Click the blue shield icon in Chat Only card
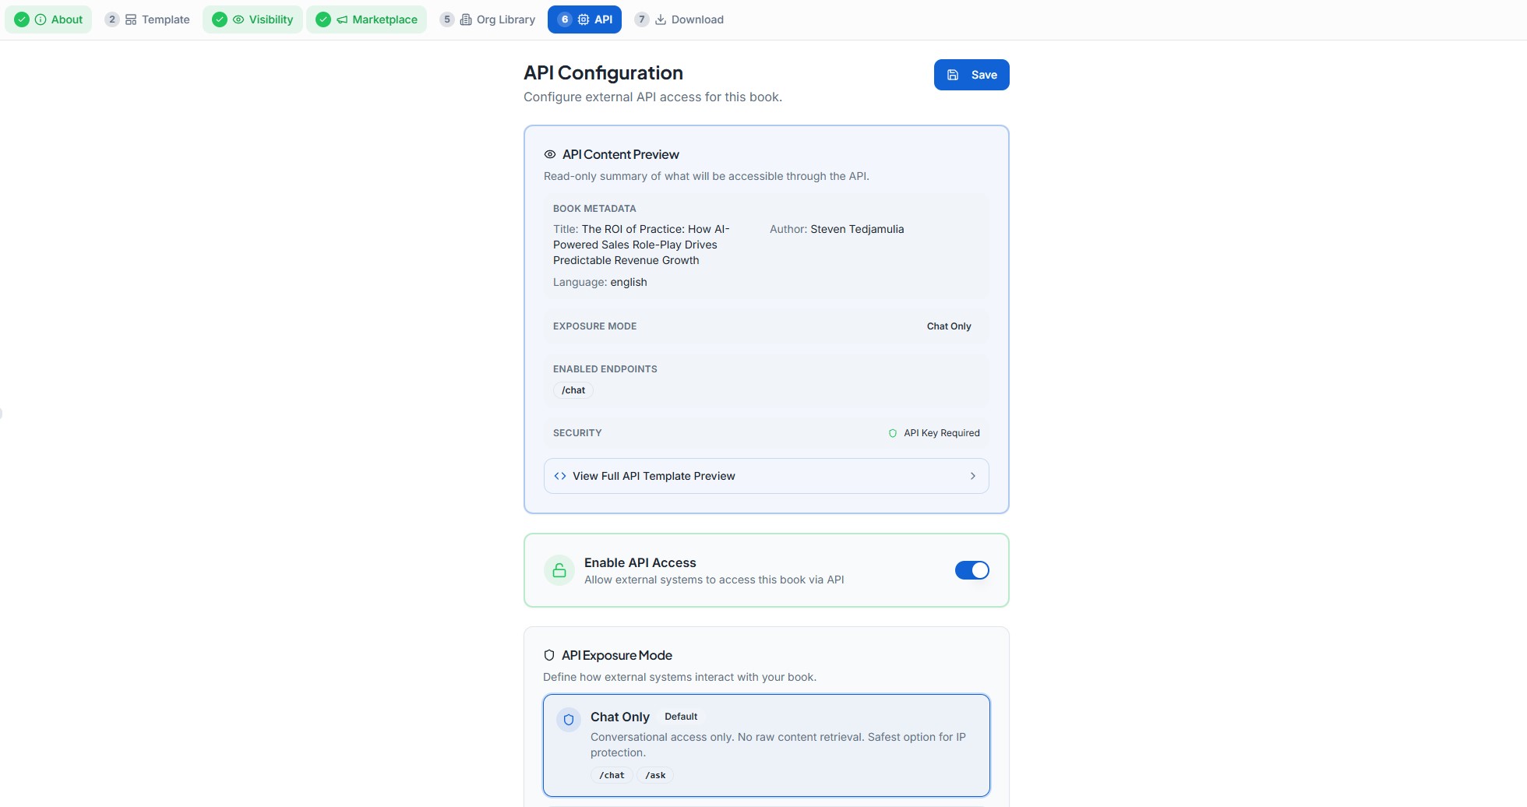Image resolution: width=1527 pixels, height=807 pixels. [x=569, y=720]
